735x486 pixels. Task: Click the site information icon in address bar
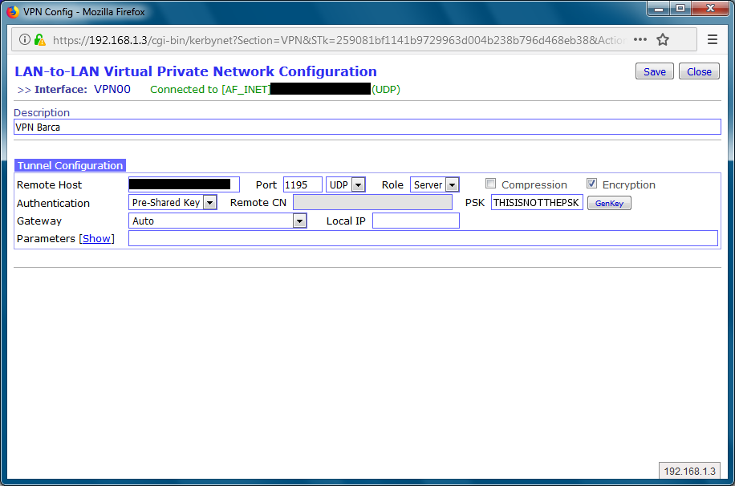click(24, 39)
